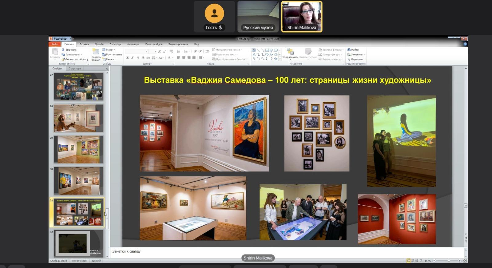492x268 pixels.
Task: Switch to the Structure (Структура) pane tab
Action: click(75, 69)
